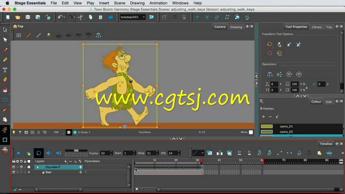The image size is (345, 194).
Task: Toggle visibility of Coy-side-P layer
Action: pos(14,167)
